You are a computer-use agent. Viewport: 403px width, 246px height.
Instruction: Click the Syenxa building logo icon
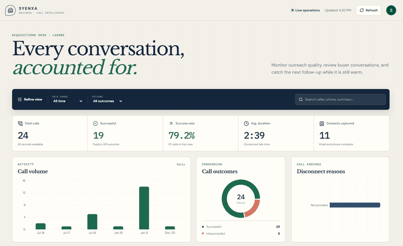[x=10, y=10]
